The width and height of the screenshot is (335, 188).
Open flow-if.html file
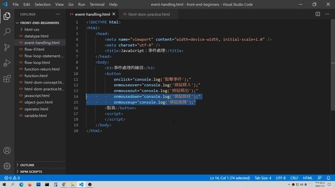[x=34, y=49]
